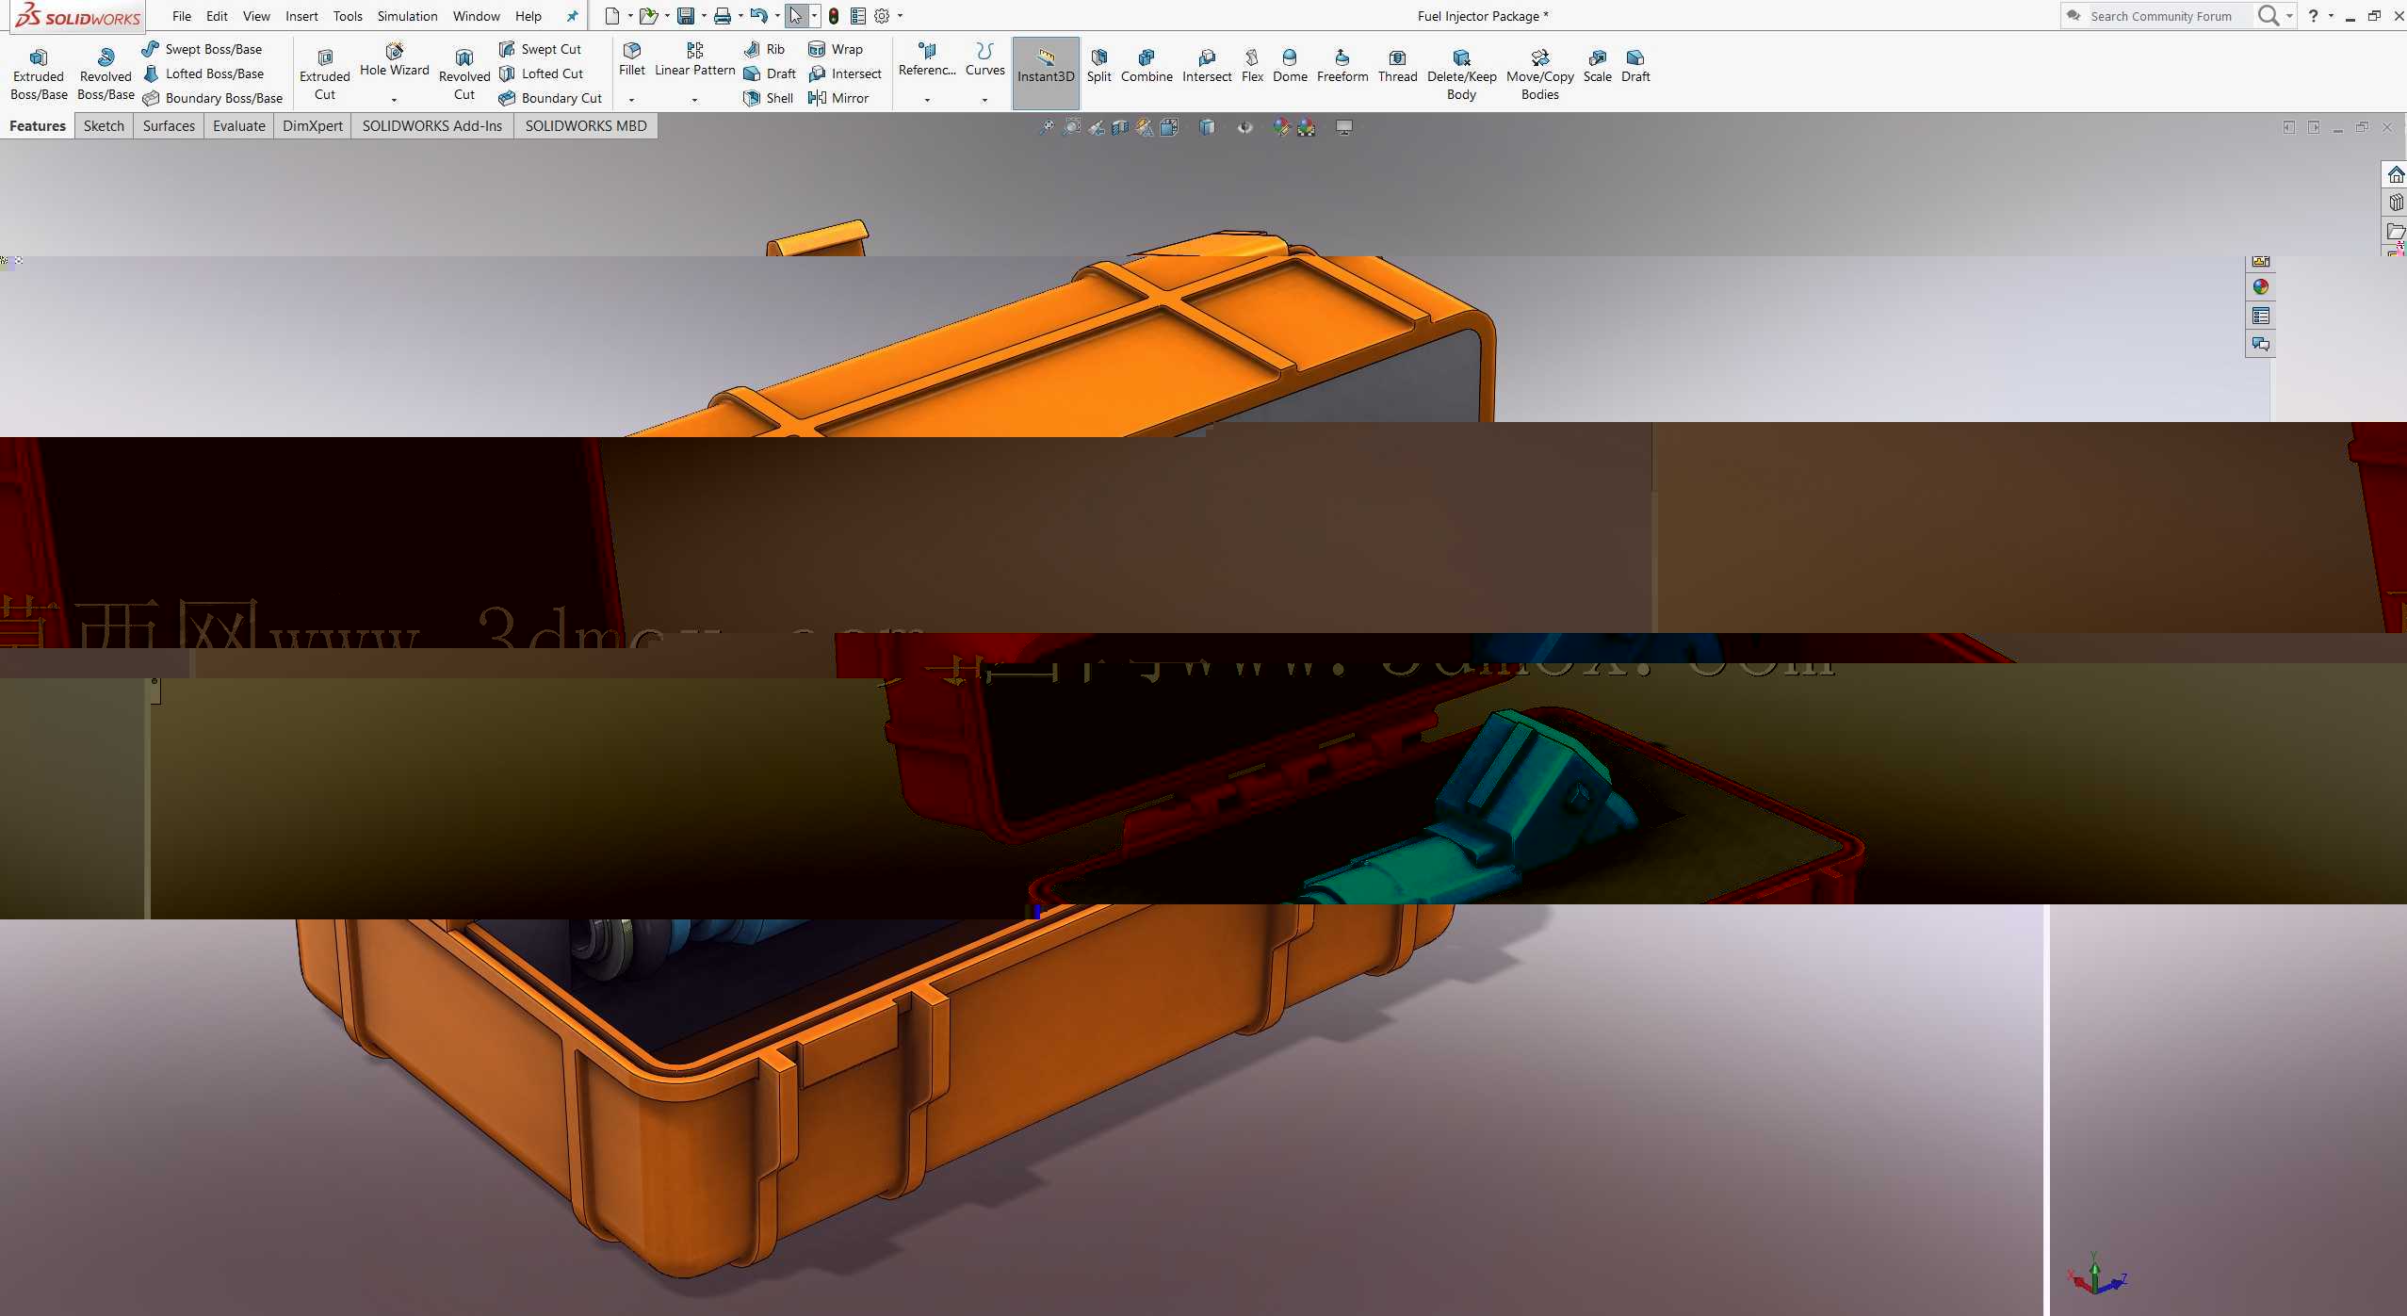Click the Zoom to Fit button

(x=1046, y=127)
